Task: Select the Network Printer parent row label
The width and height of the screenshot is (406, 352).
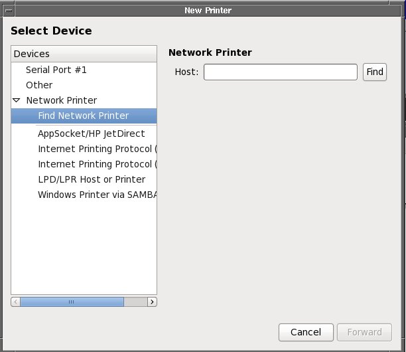Action: pos(61,100)
